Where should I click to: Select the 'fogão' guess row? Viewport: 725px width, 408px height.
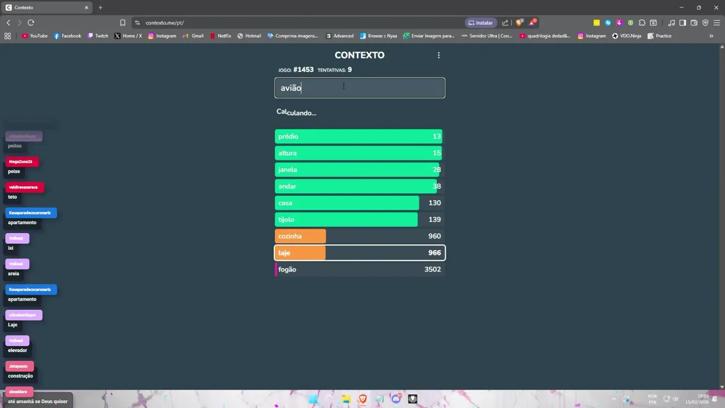[360, 269]
